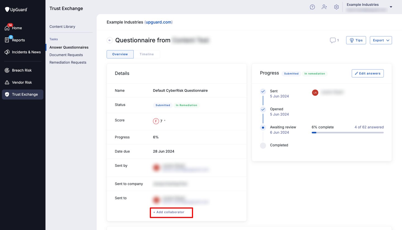Click the Add collaborator link
This screenshot has height=230, width=402.
coord(169,212)
